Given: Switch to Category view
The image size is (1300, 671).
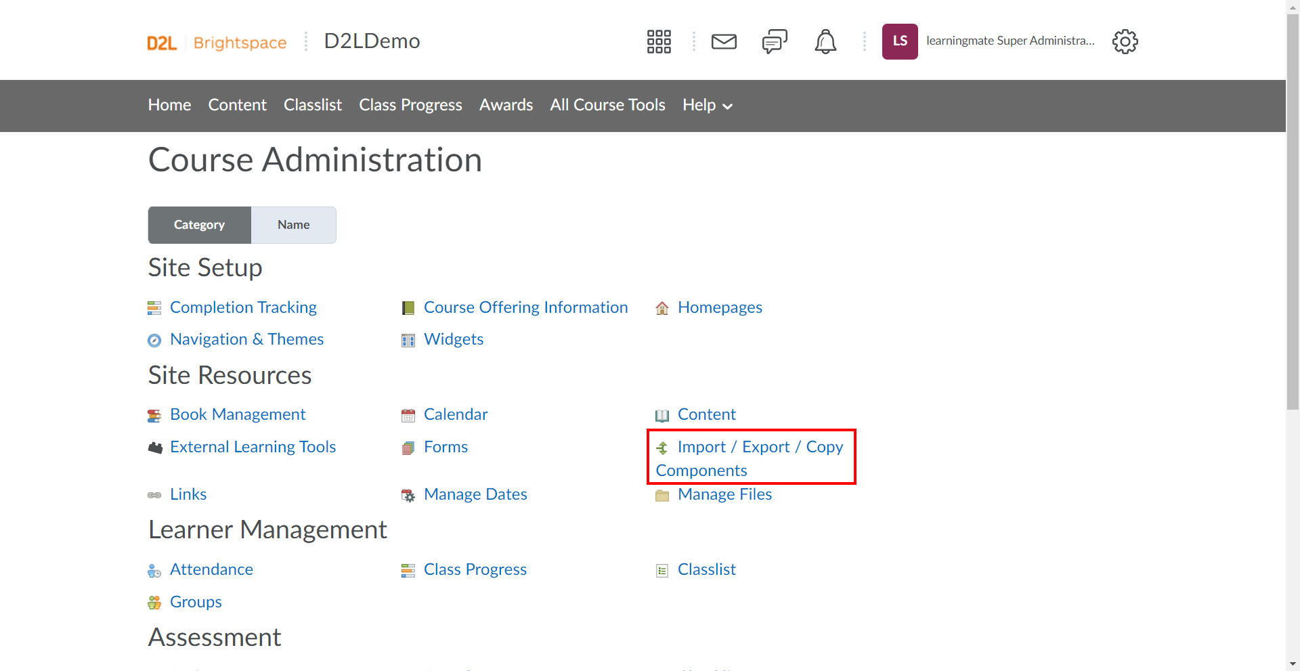Looking at the screenshot, I should [199, 225].
